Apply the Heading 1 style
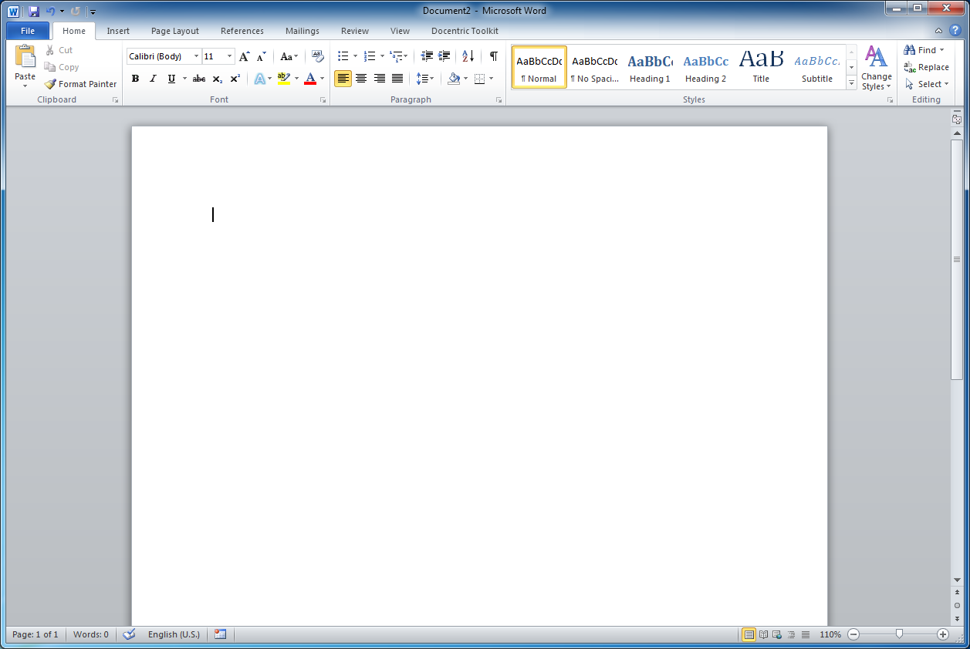Viewport: 970px width, 649px height. [650, 66]
